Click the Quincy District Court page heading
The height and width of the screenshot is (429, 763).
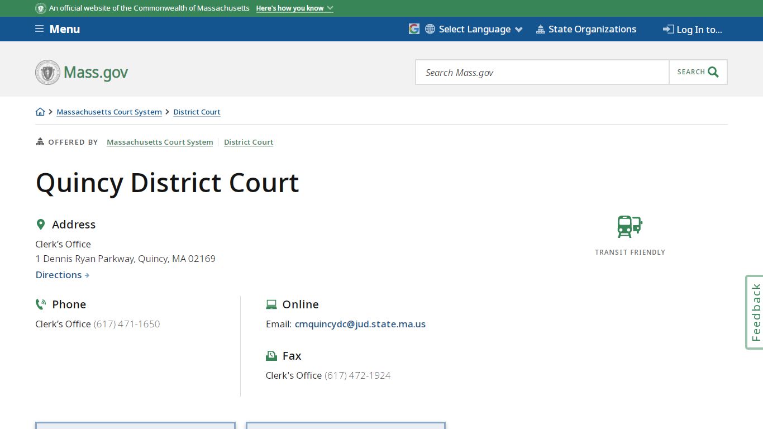tap(168, 183)
